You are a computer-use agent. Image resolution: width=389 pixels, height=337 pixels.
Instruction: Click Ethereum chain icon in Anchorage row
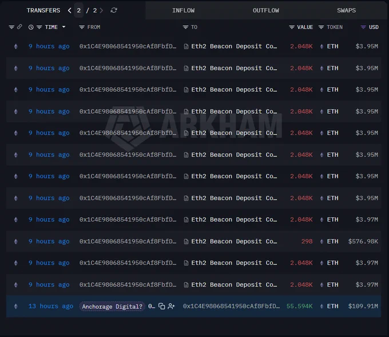(x=16, y=306)
